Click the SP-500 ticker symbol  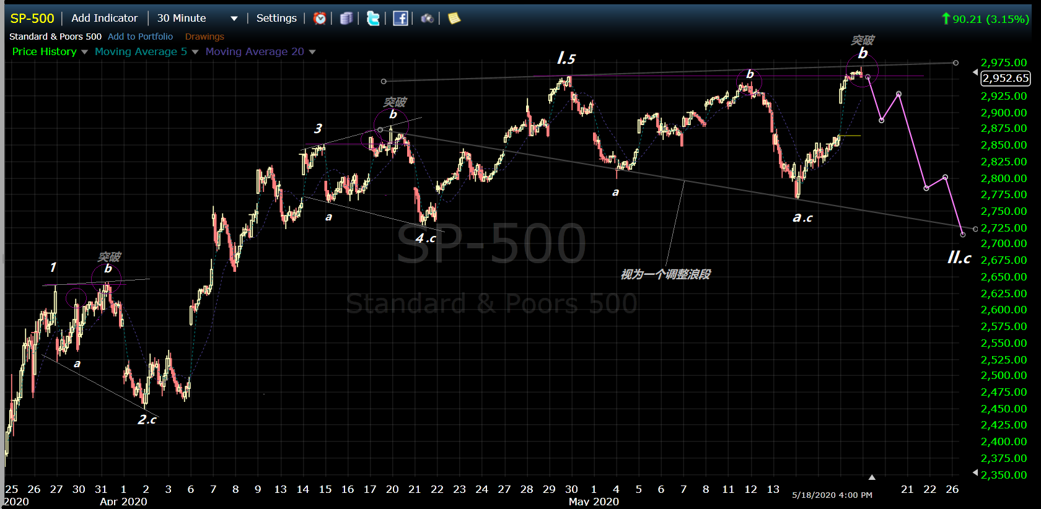point(32,19)
